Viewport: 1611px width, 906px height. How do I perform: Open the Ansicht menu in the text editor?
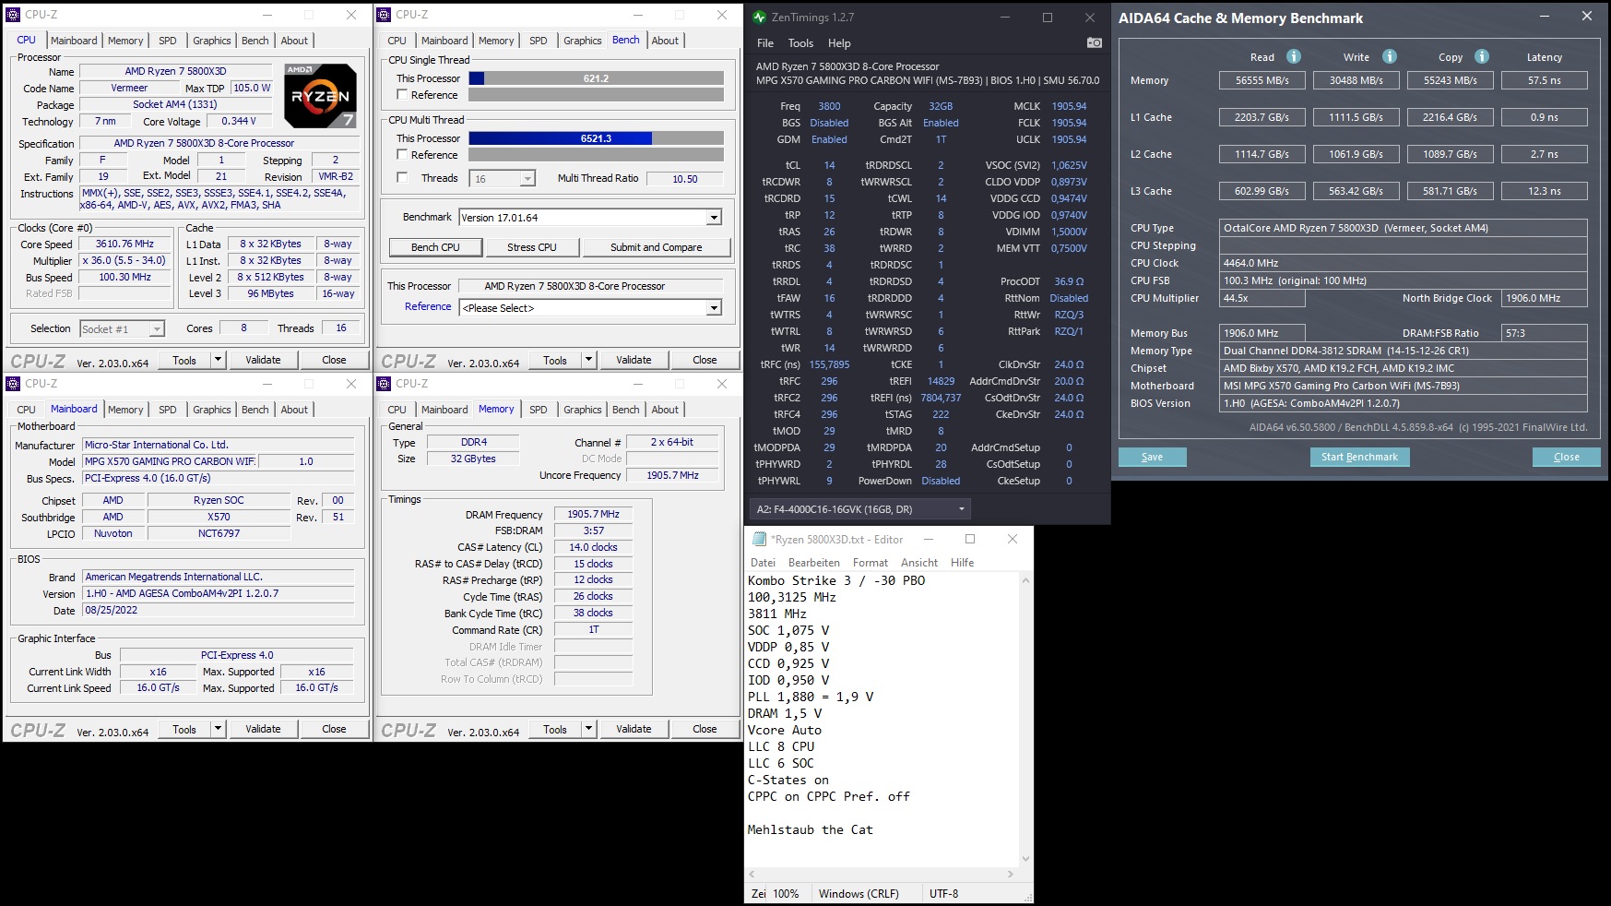[919, 563]
